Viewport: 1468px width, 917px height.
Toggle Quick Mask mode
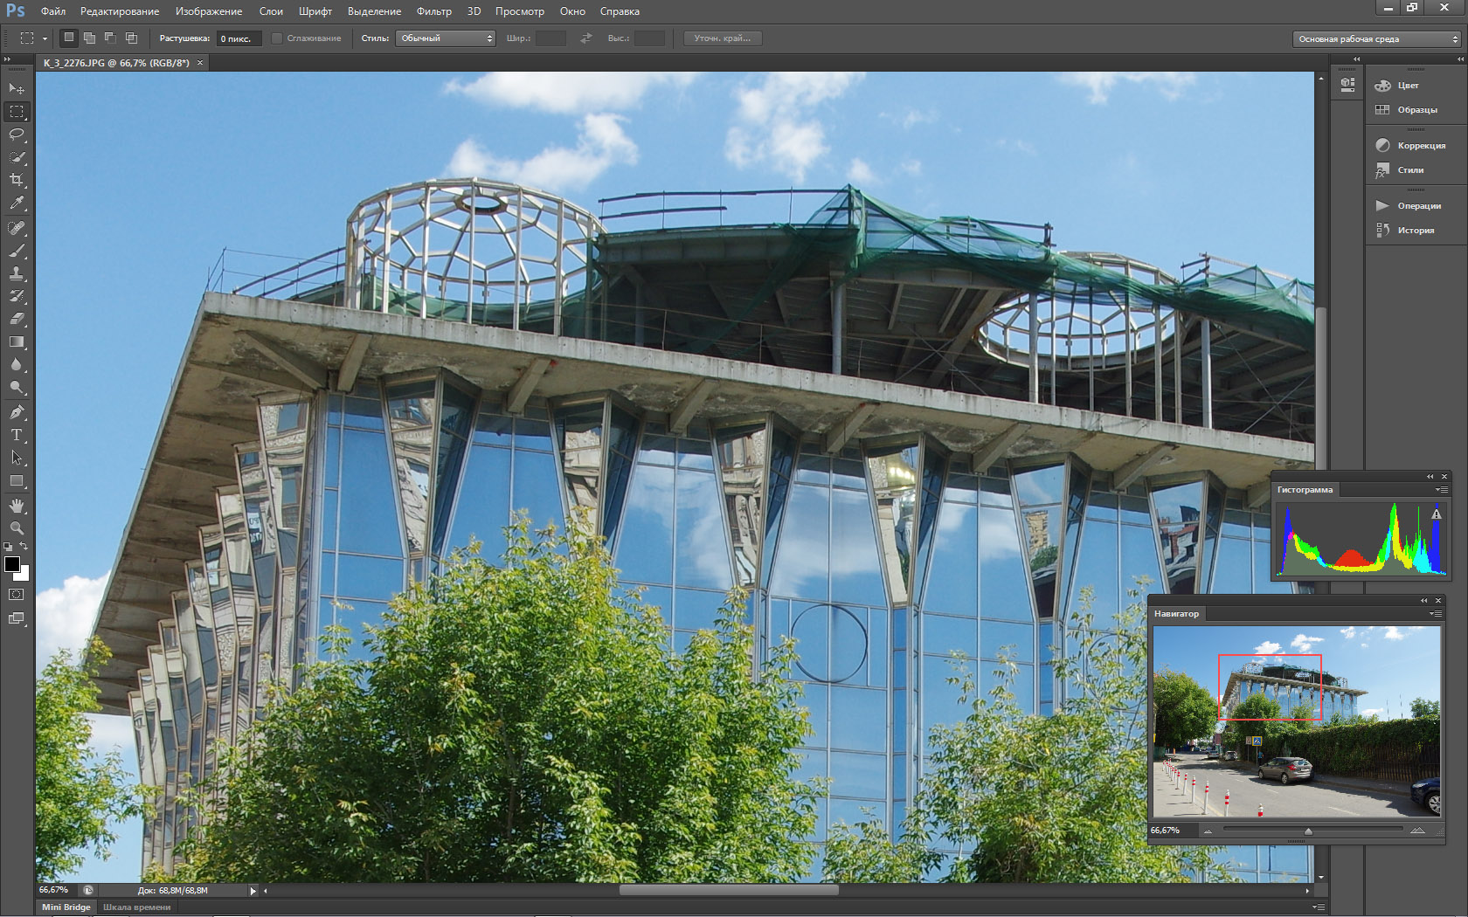pos(17,595)
